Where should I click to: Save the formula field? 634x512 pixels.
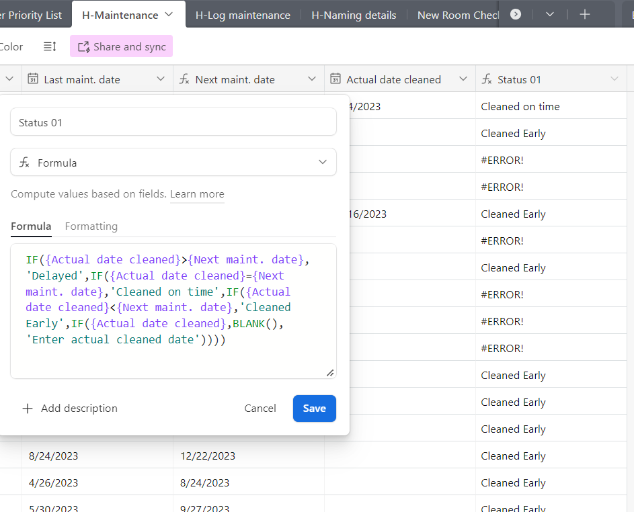click(x=315, y=408)
